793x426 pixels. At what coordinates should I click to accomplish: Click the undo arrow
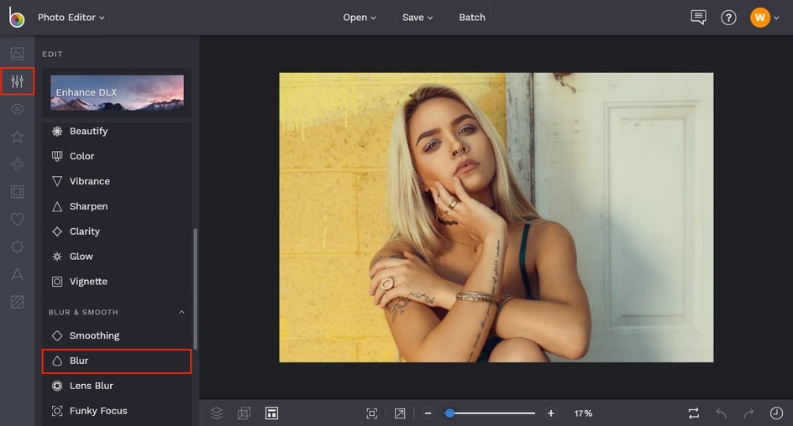(722, 413)
